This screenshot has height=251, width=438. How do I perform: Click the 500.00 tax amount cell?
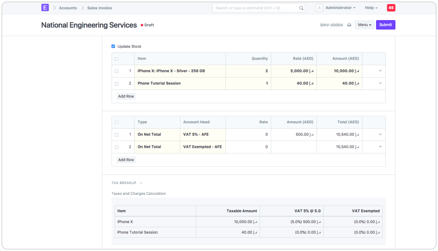[294, 134]
